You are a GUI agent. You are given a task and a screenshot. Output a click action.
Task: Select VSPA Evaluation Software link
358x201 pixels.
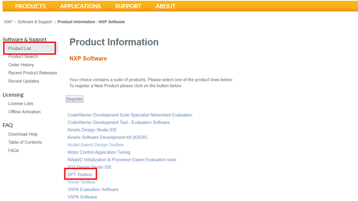[x=93, y=190]
